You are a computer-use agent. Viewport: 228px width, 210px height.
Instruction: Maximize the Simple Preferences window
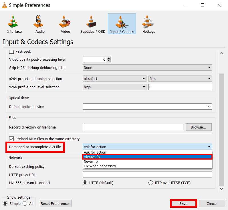(x=203, y=5)
